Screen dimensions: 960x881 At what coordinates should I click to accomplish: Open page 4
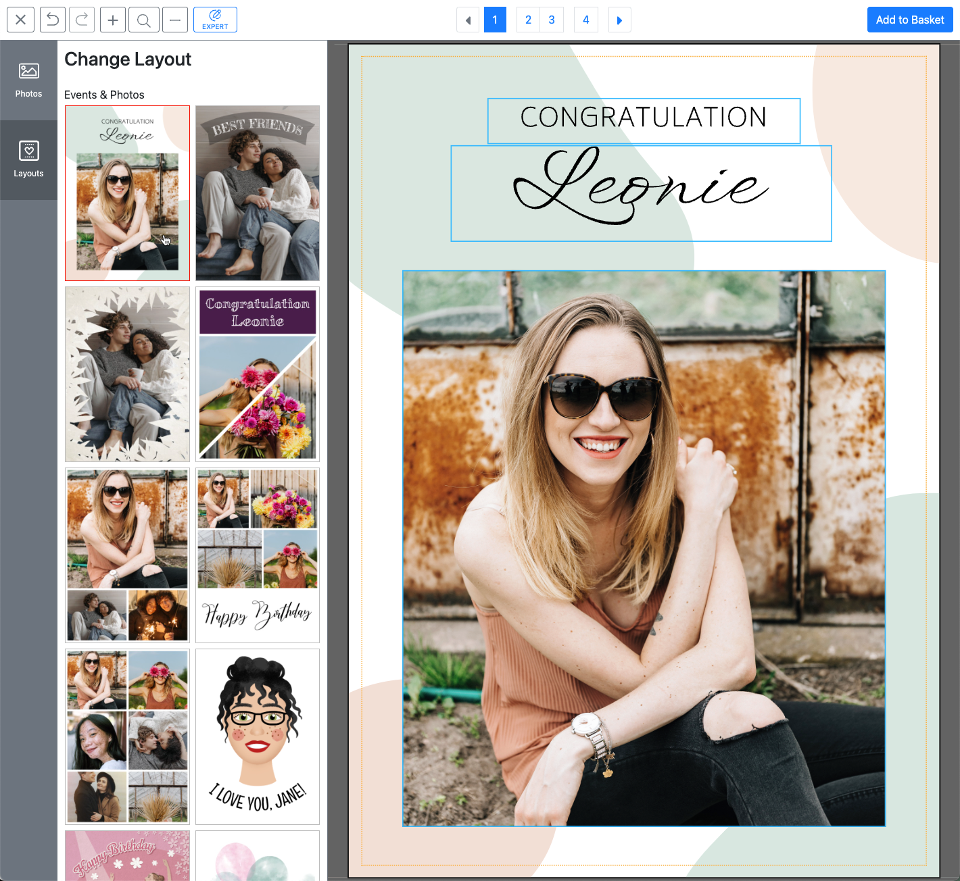click(x=586, y=20)
